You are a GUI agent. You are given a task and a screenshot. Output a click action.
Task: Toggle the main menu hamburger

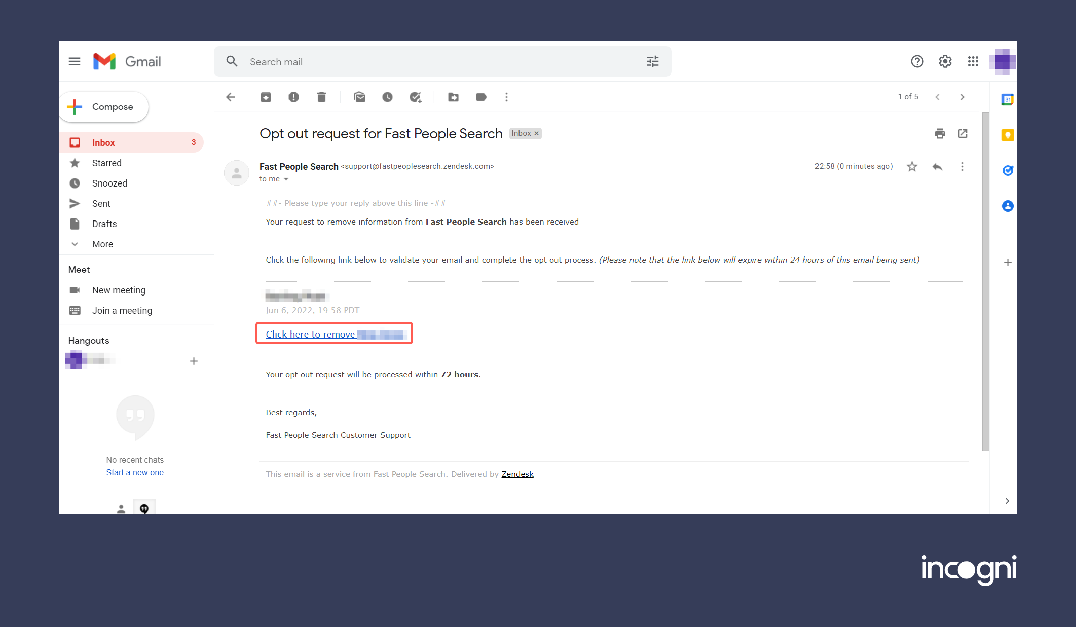pyautogui.click(x=75, y=61)
